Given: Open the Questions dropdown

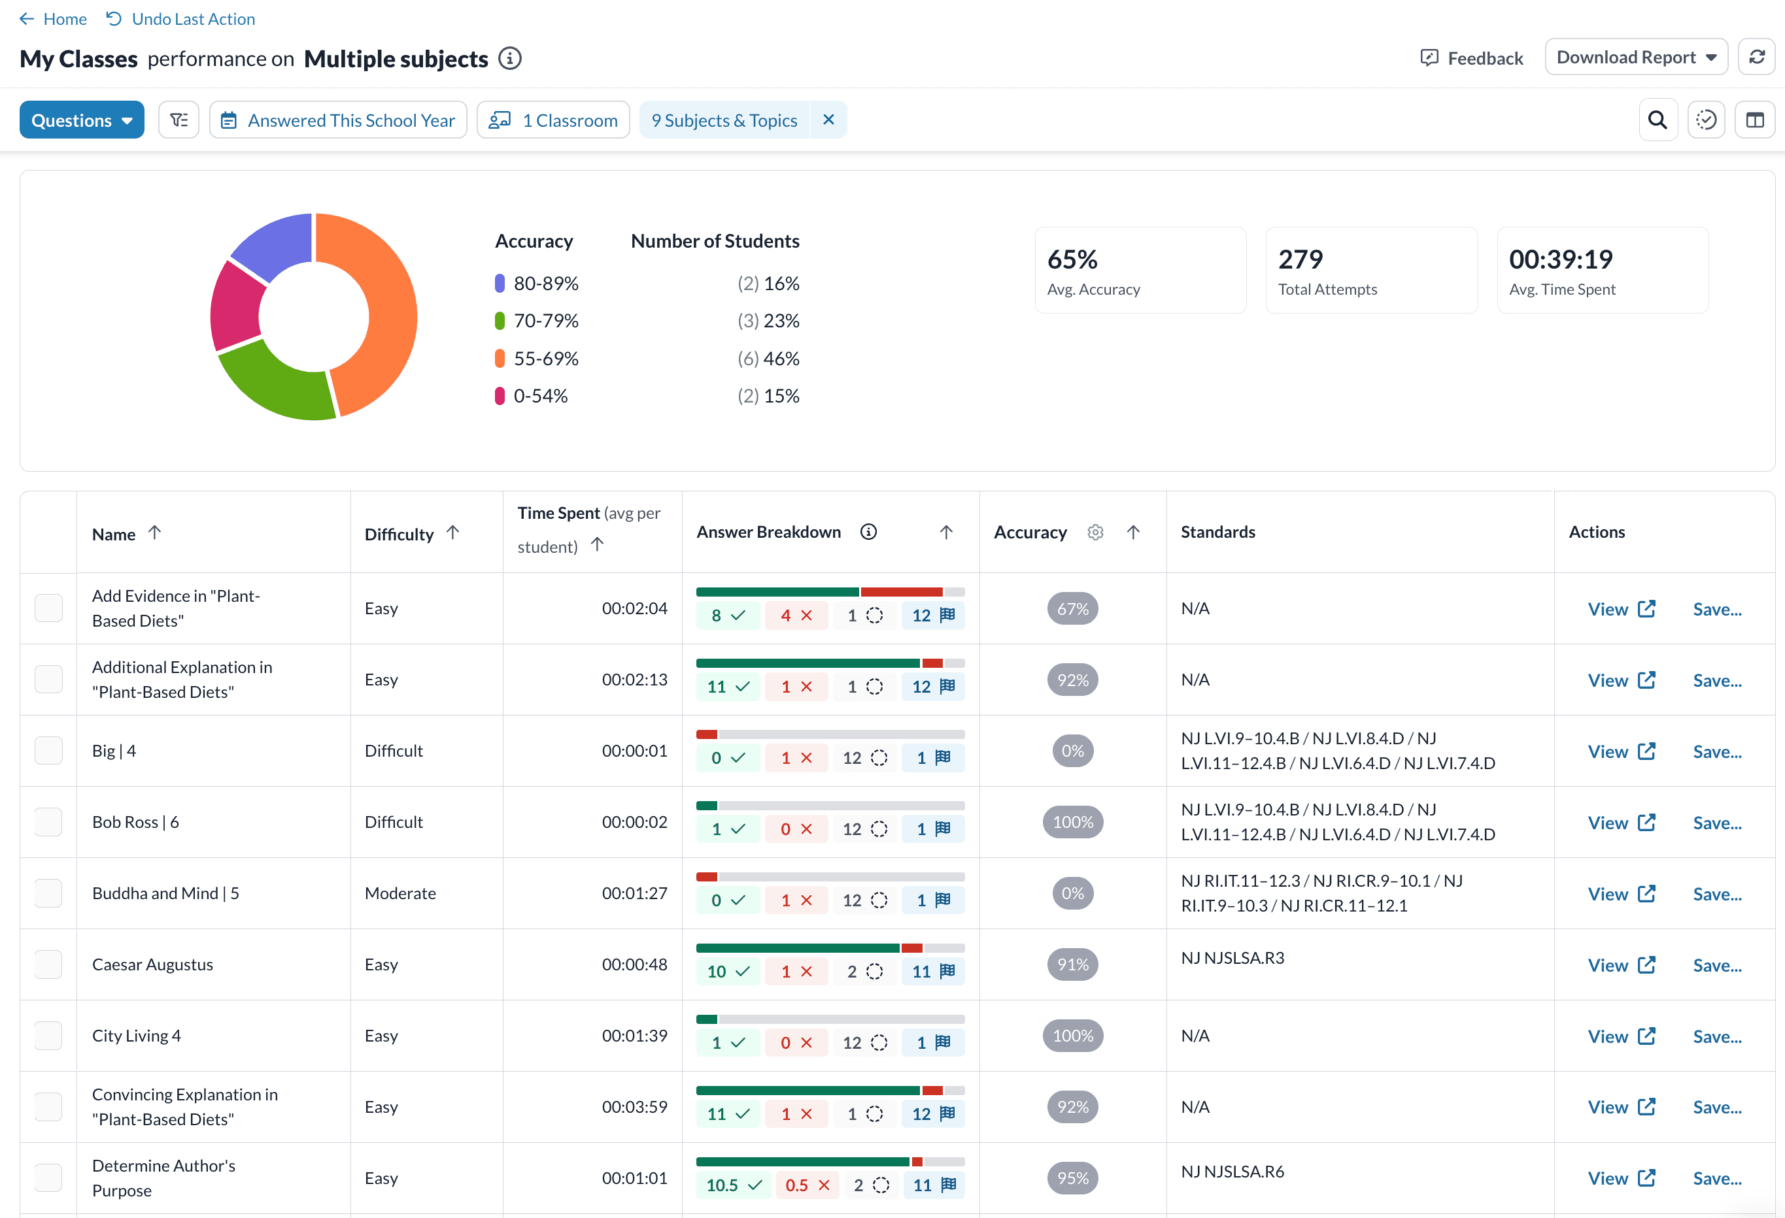Looking at the screenshot, I should [82, 120].
